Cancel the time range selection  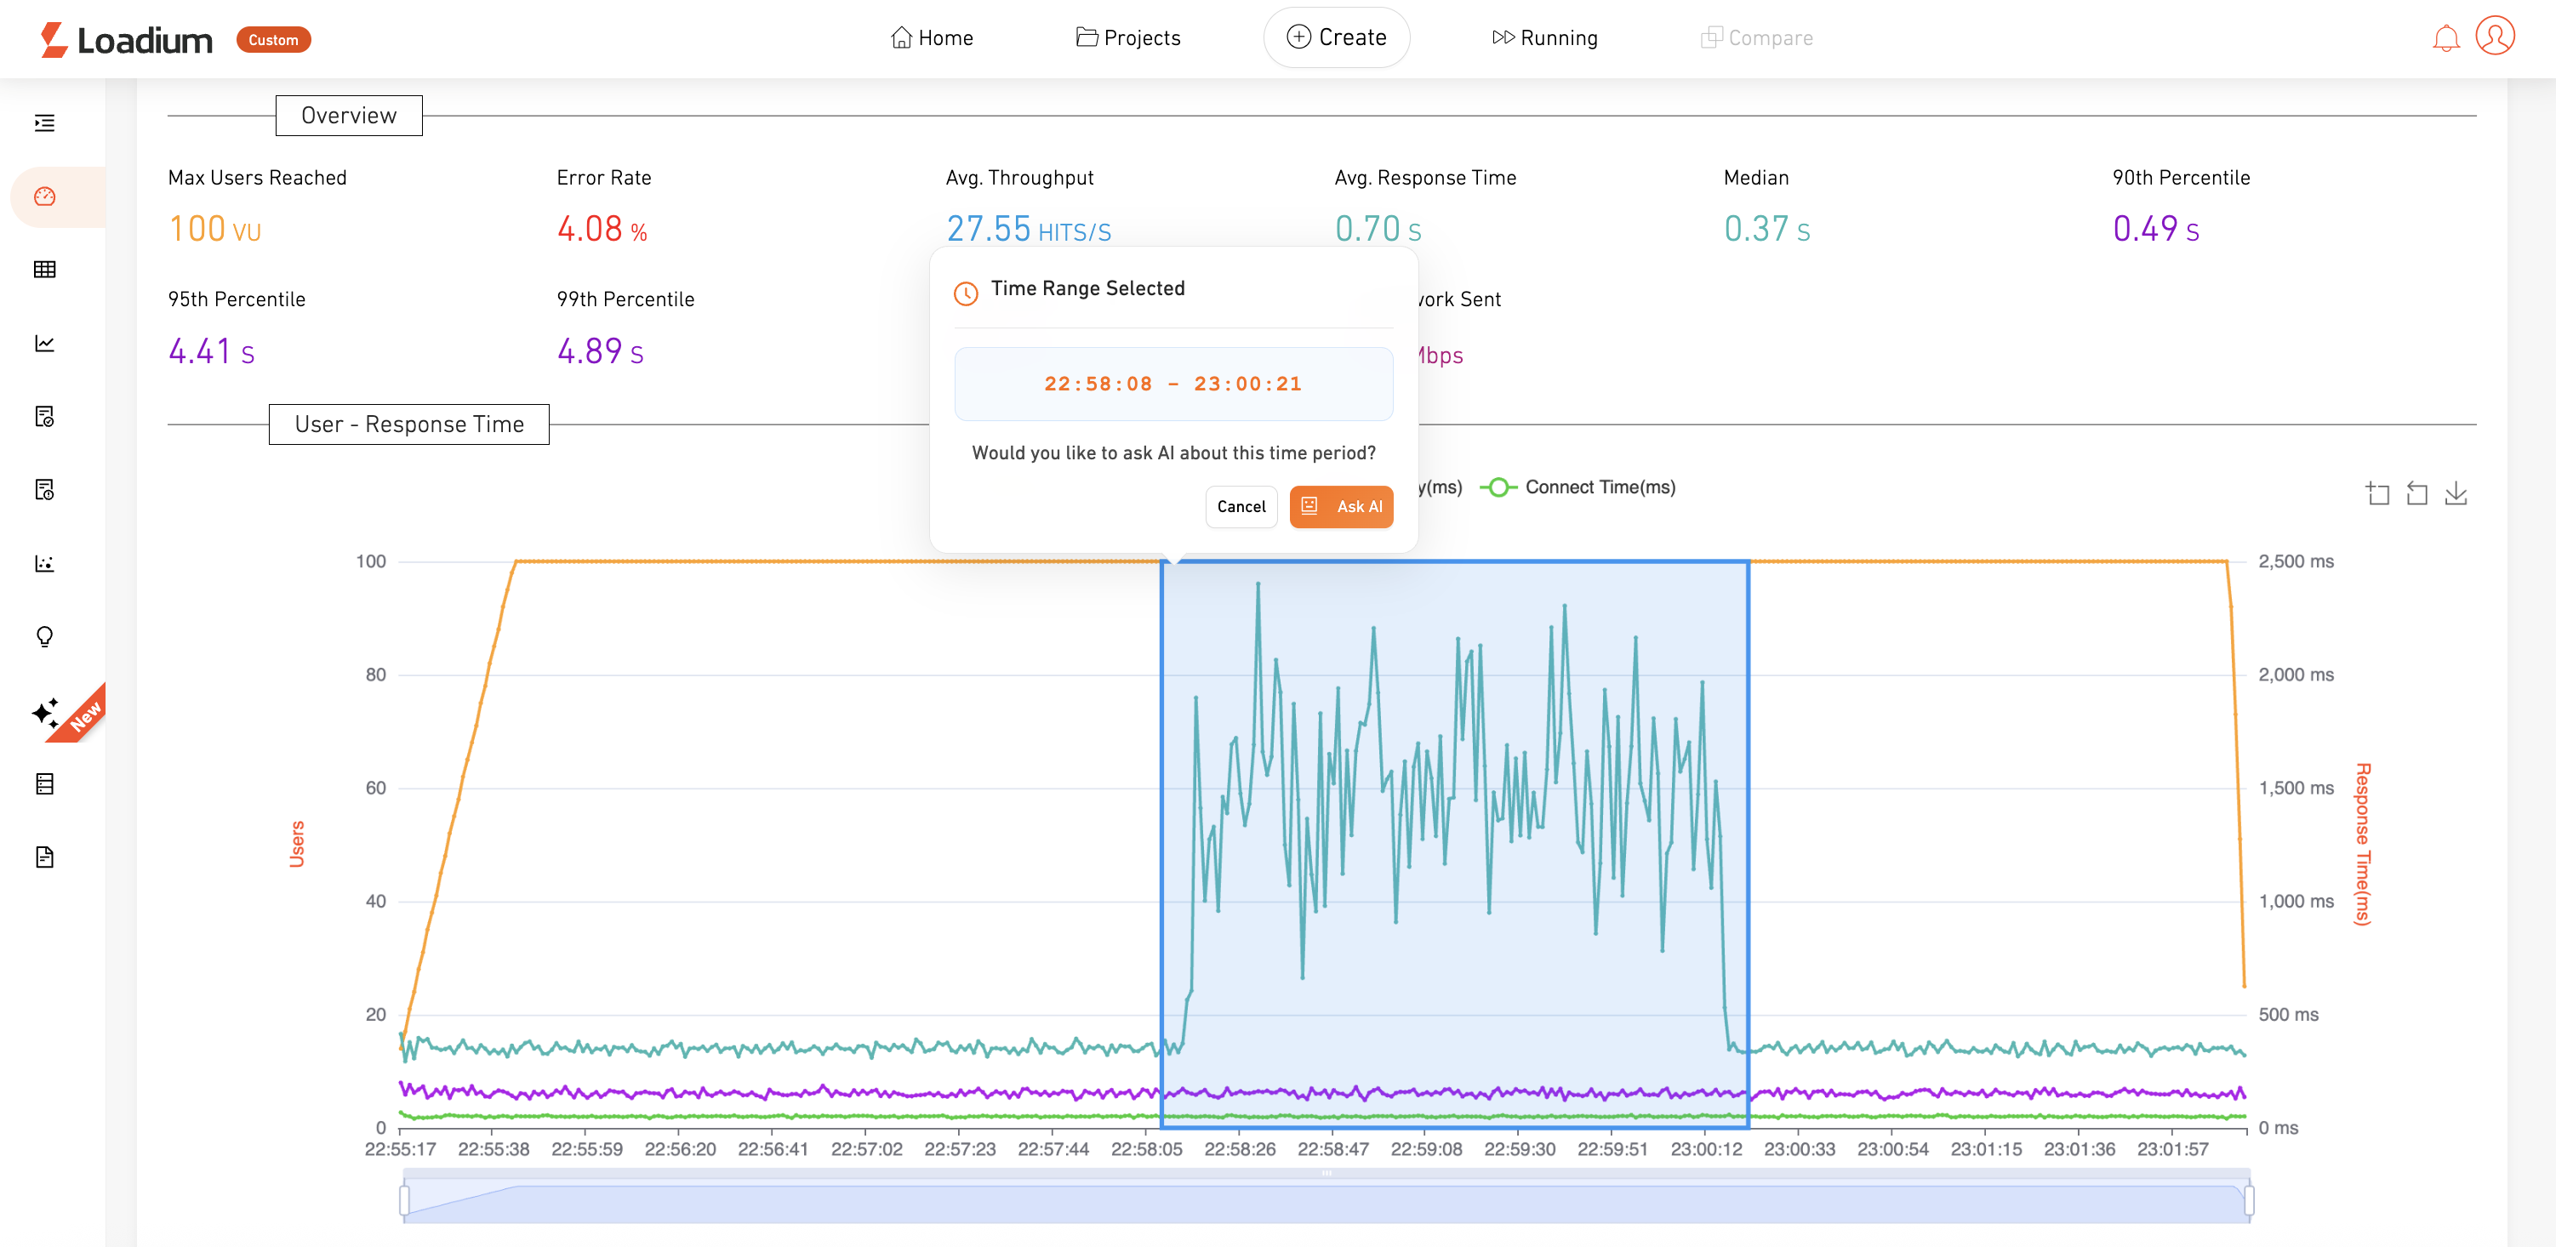pos(1241,507)
